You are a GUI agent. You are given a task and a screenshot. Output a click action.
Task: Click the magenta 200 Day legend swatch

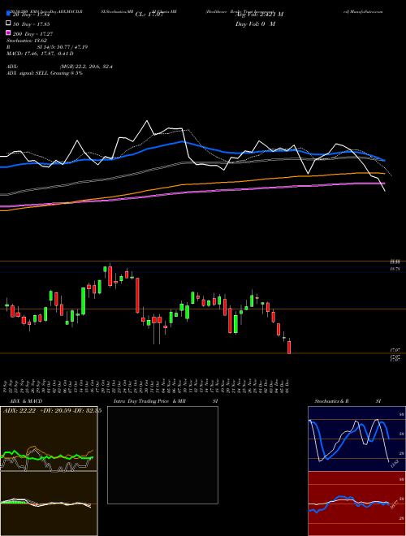[x=9, y=32]
